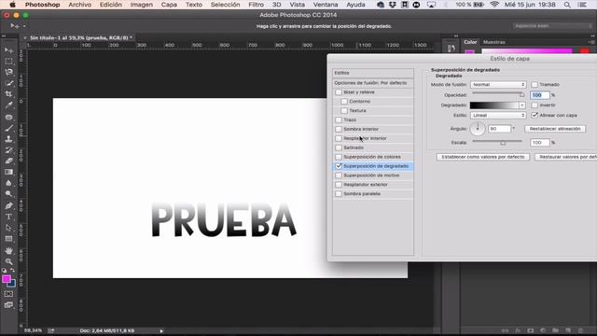Click the Ángulo input field

pos(500,129)
